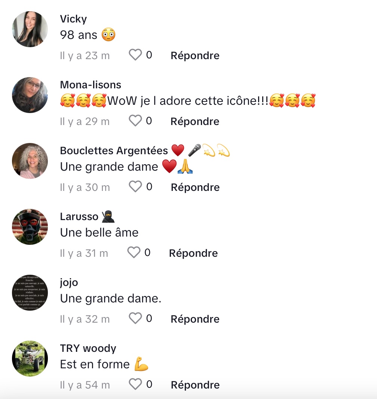This screenshot has width=377, height=399.
Task: Like Larusso's "Une belle âme" comment
Action: (134, 253)
